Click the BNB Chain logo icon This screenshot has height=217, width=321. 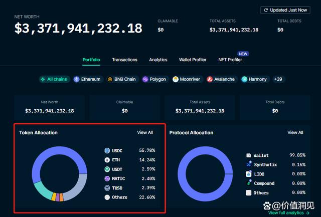click(x=110, y=79)
